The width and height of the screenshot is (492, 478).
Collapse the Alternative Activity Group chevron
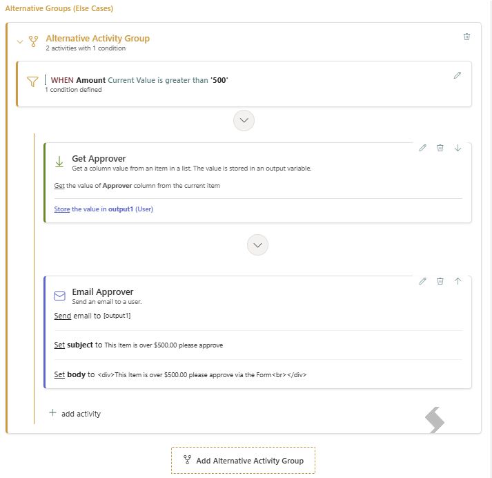pyautogui.click(x=20, y=41)
